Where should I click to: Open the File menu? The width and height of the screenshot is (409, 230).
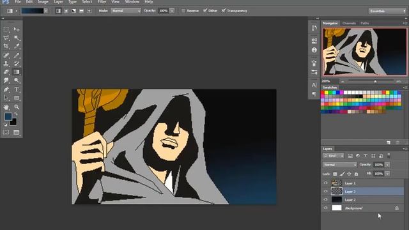point(18,2)
